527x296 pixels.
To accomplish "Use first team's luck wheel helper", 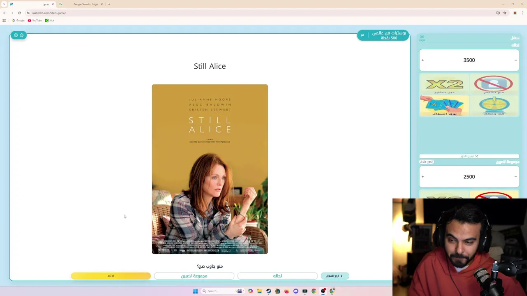I will click(x=494, y=106).
